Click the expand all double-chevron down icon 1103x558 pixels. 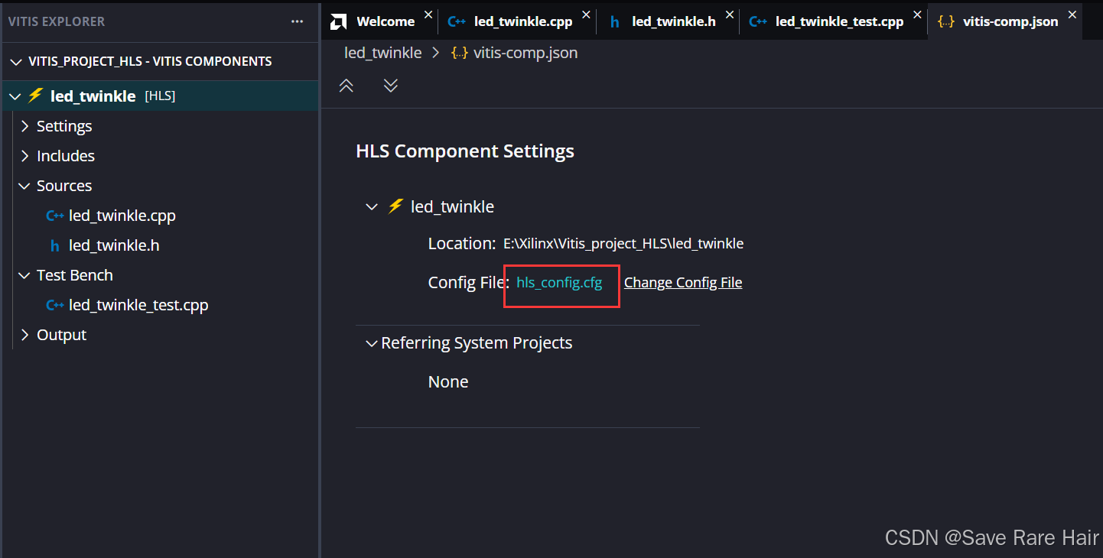pos(391,86)
